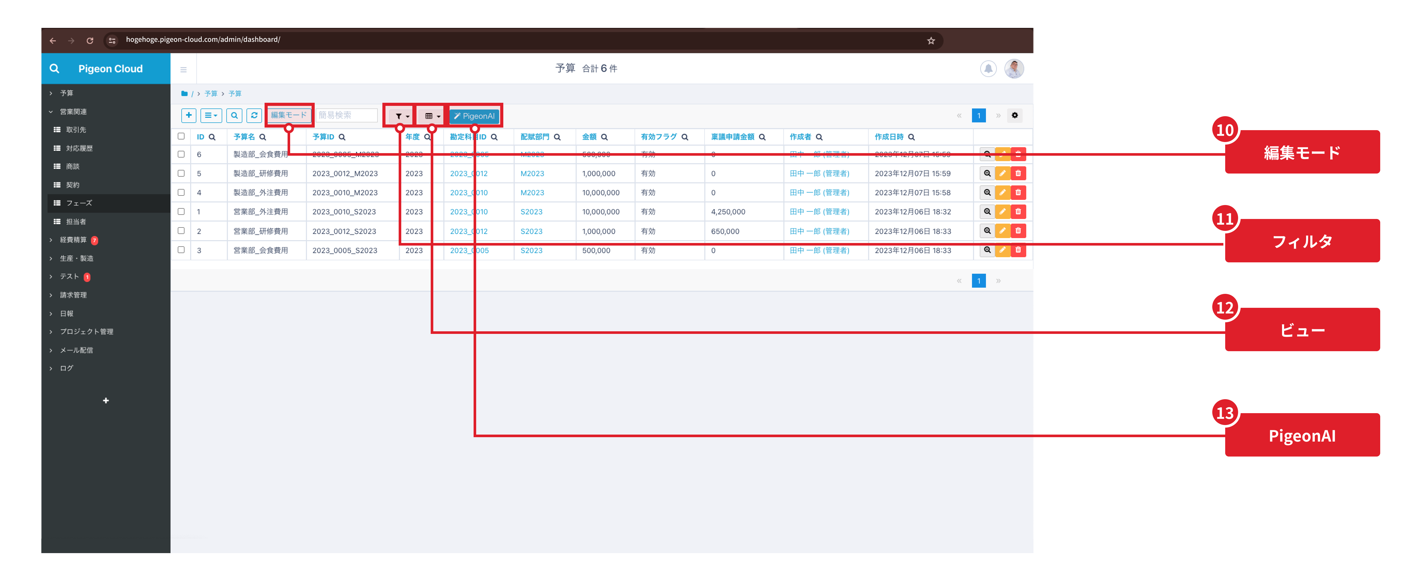Open the gear settings icon
This screenshot has width=1420, height=581.
(1014, 115)
